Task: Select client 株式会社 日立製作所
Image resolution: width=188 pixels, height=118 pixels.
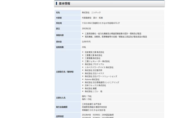Action: pyautogui.click(x=93, y=70)
